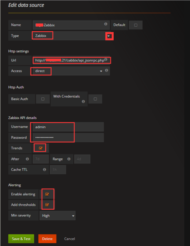Screen dimensions: 190x246
Task: Click the Enable alerting label
Action: pyautogui.click(x=23, y=194)
